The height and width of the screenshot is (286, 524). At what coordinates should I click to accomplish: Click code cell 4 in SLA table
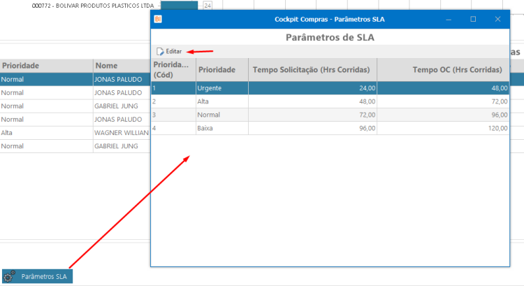click(x=173, y=128)
